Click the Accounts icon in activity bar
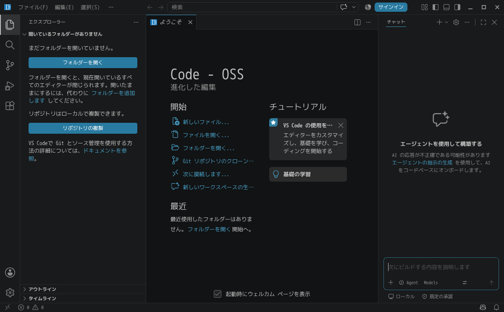Image resolution: width=504 pixels, height=312 pixels. pyautogui.click(x=10, y=272)
